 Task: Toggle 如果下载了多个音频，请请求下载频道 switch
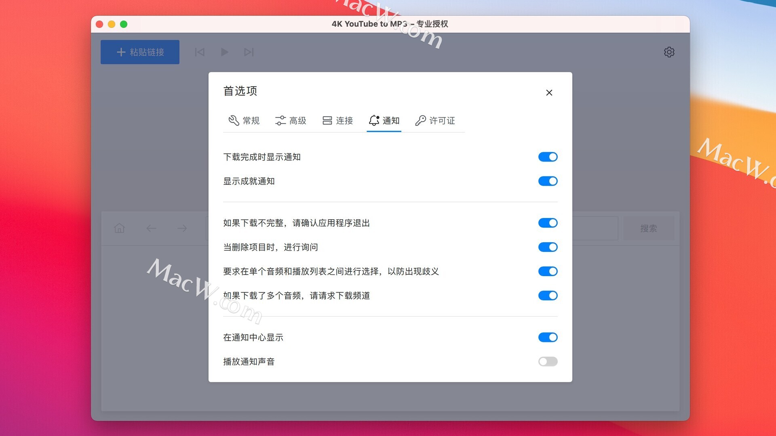(548, 296)
